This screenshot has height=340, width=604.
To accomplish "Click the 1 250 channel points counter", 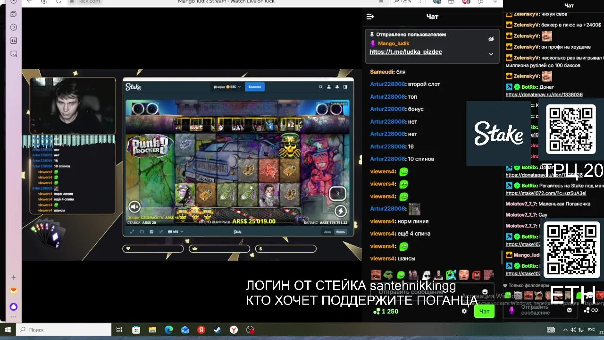I will click(x=386, y=311).
